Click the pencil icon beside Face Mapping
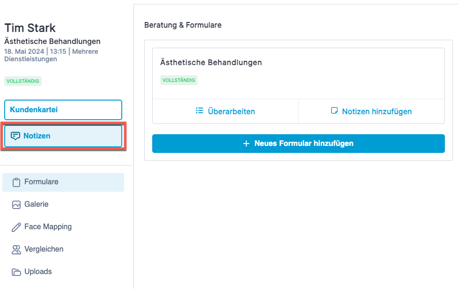The height and width of the screenshot is (289, 458). [16, 227]
